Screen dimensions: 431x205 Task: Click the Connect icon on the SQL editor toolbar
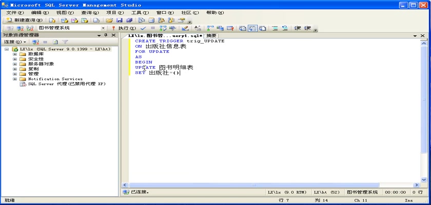tap(10, 28)
